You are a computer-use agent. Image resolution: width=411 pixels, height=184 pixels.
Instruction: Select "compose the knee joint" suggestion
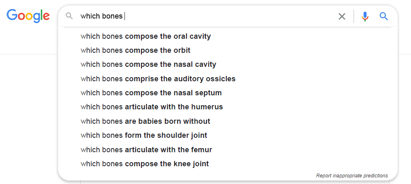pos(145,164)
